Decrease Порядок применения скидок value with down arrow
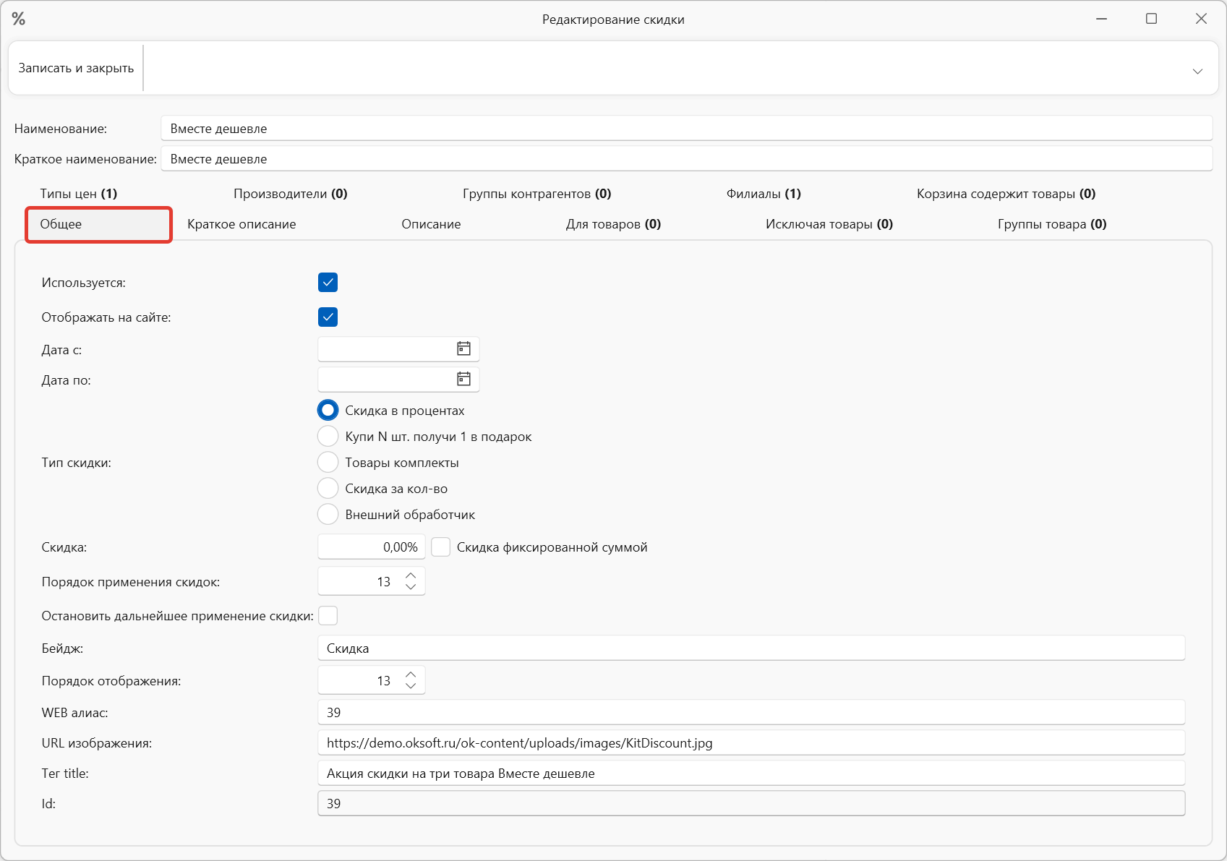The image size is (1227, 861). pos(411,587)
